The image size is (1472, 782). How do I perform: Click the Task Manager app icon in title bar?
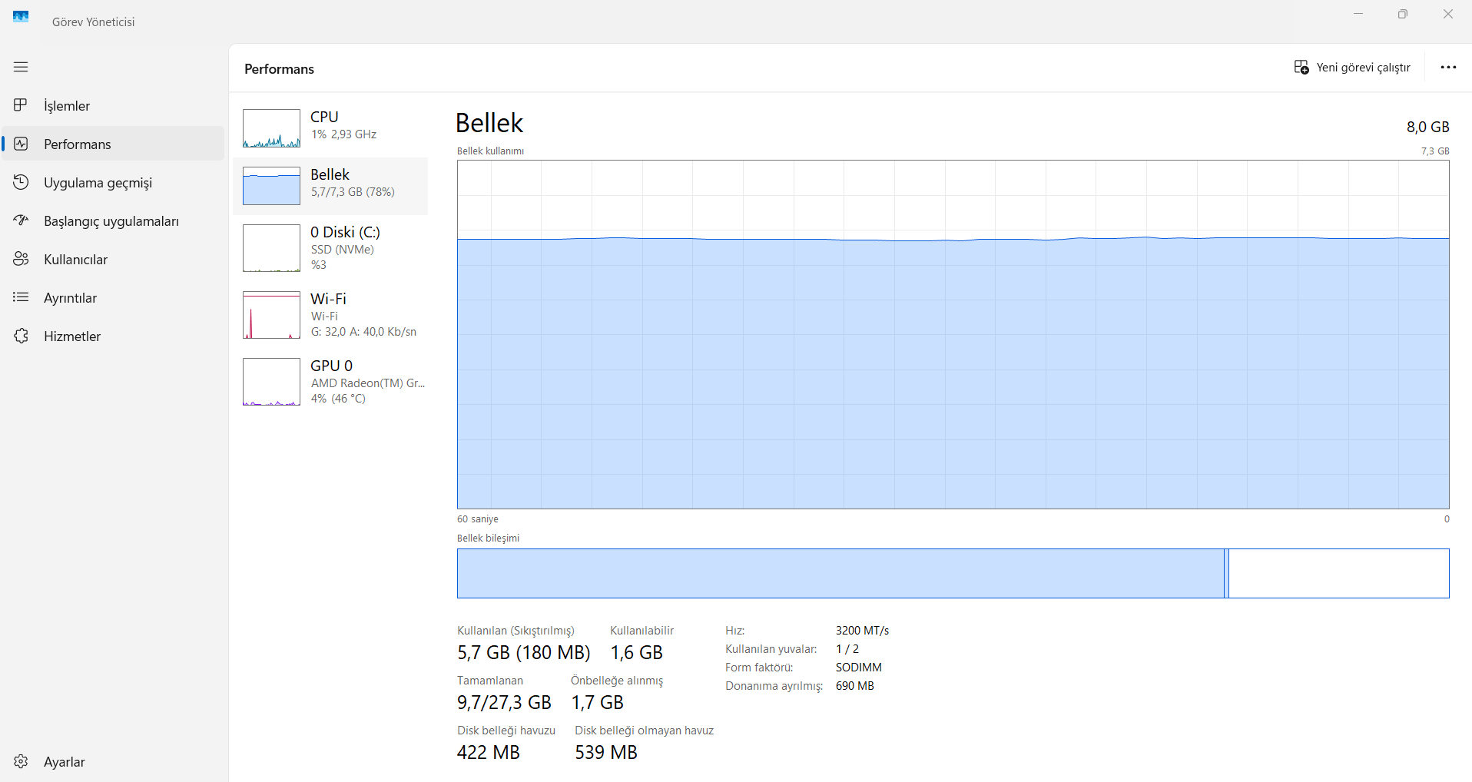(x=21, y=16)
